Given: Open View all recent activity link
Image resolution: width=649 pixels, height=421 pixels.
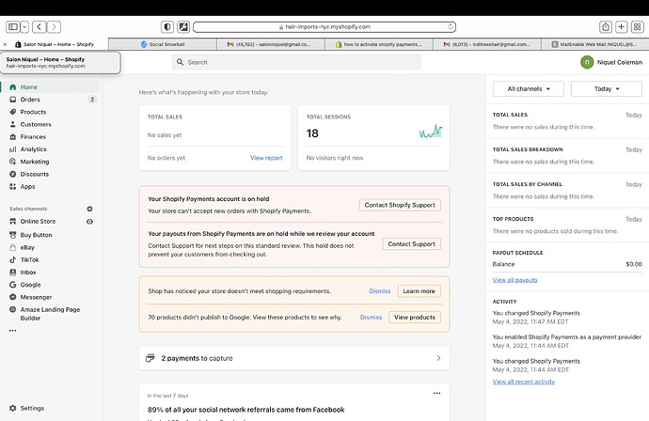Looking at the screenshot, I should (x=524, y=382).
